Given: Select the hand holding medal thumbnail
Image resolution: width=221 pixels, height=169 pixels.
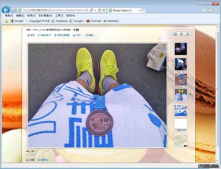Looking at the screenshot, I should (181, 79).
